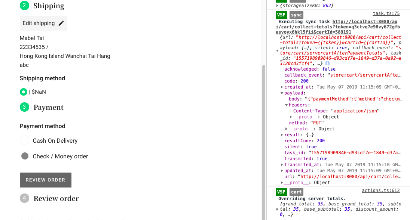Click the 'callback_event' property line

click(x=343, y=75)
